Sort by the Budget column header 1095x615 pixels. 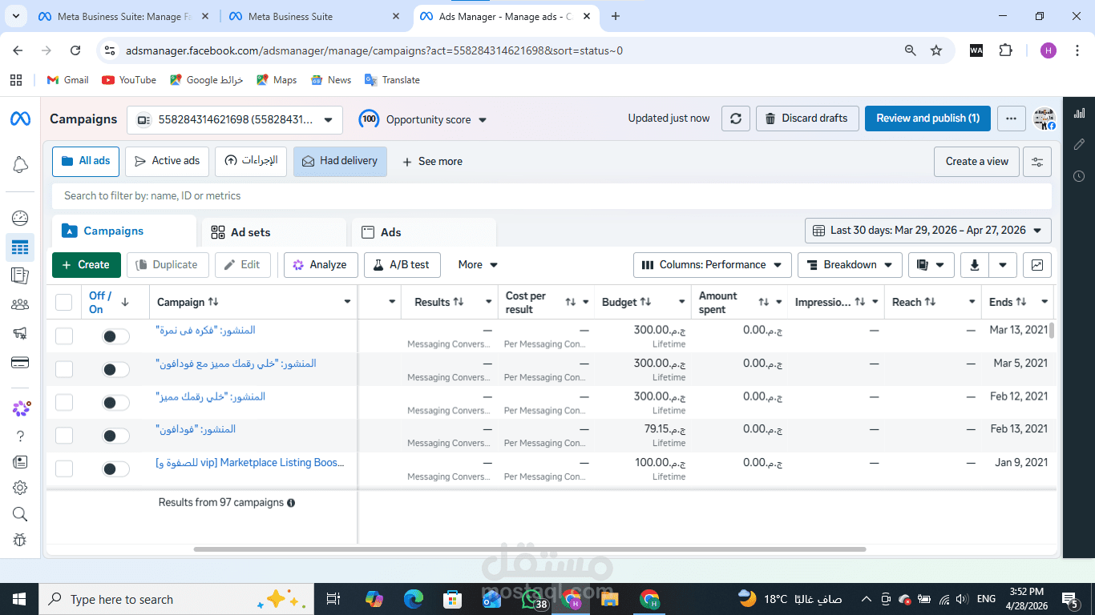[627, 302]
